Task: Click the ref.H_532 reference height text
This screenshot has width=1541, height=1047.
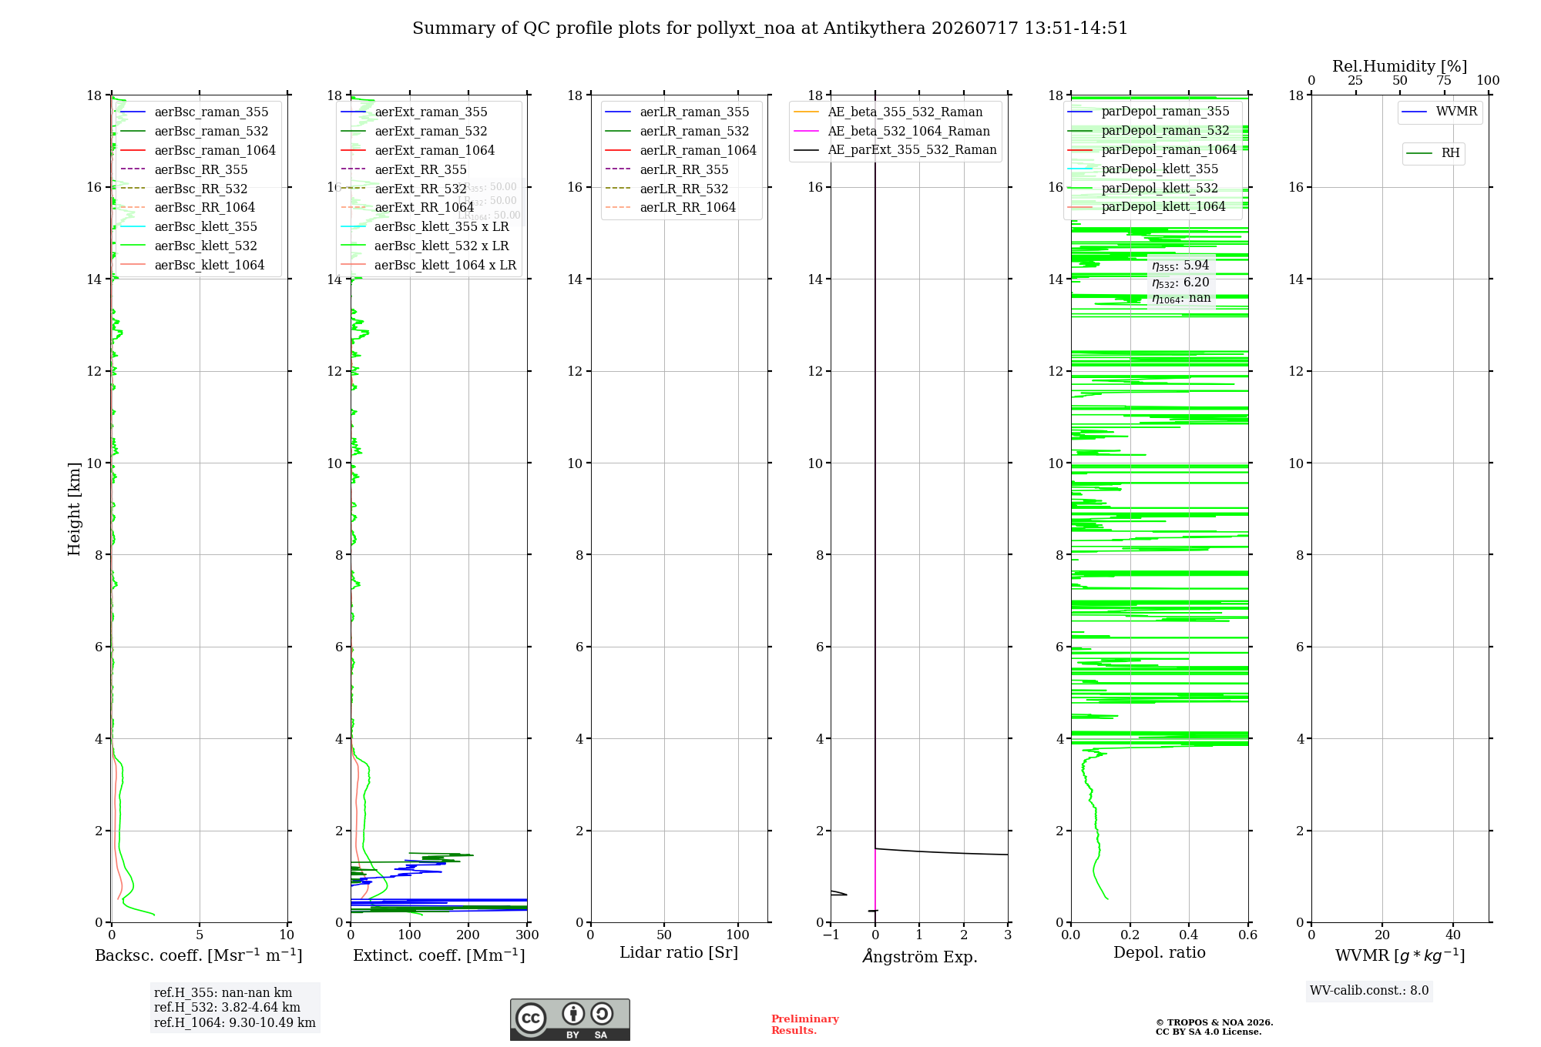Action: [227, 1008]
